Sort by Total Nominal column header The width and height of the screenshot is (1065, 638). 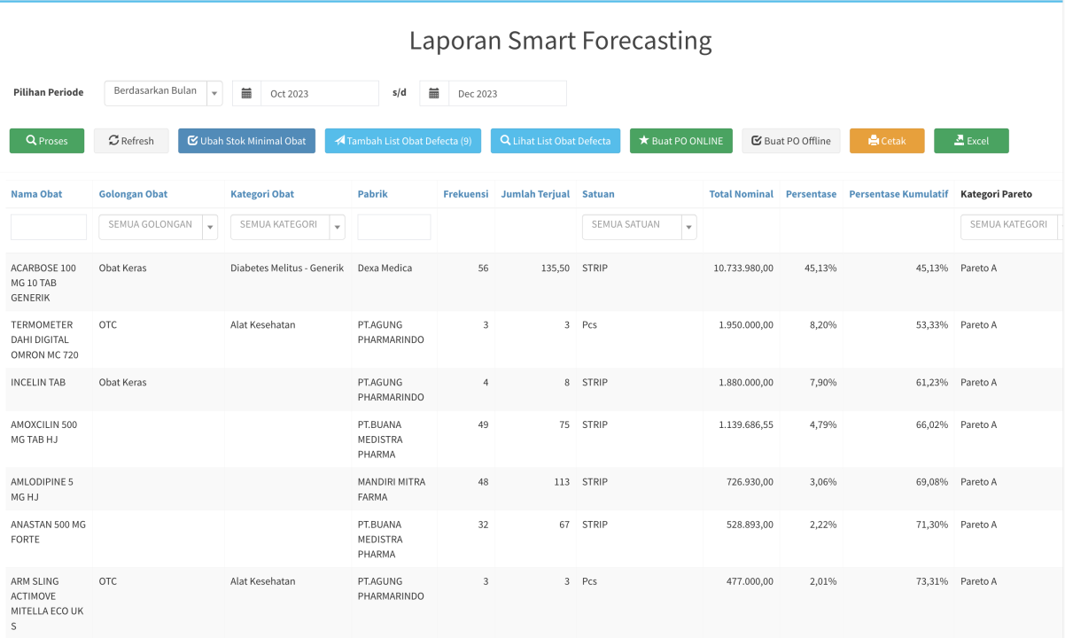point(741,194)
